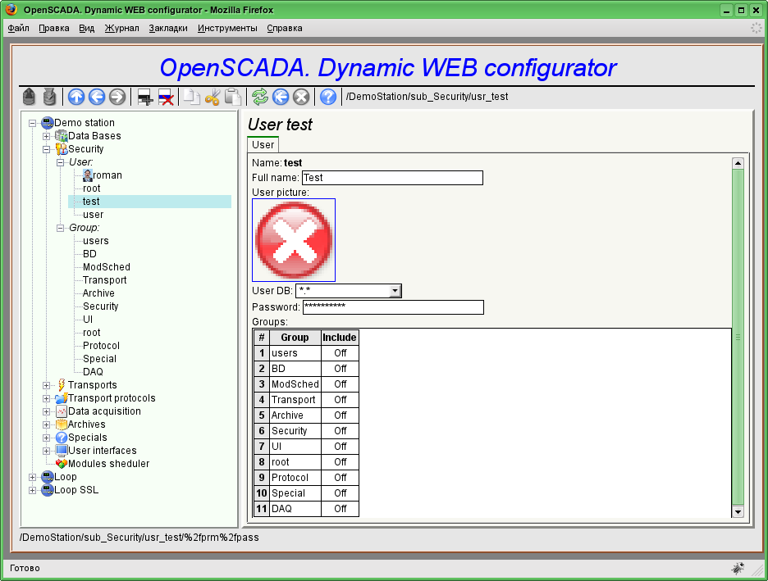
Task: Navigate forward with the right arrow icon
Action: pyautogui.click(x=117, y=97)
